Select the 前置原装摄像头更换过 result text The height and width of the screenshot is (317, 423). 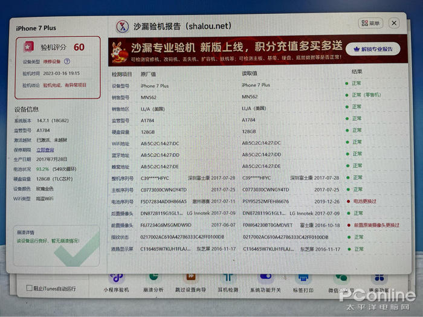pos(376,225)
